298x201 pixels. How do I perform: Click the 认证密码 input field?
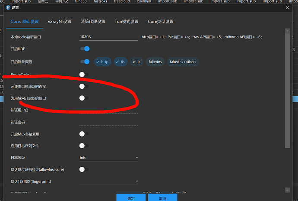[x=109, y=123]
